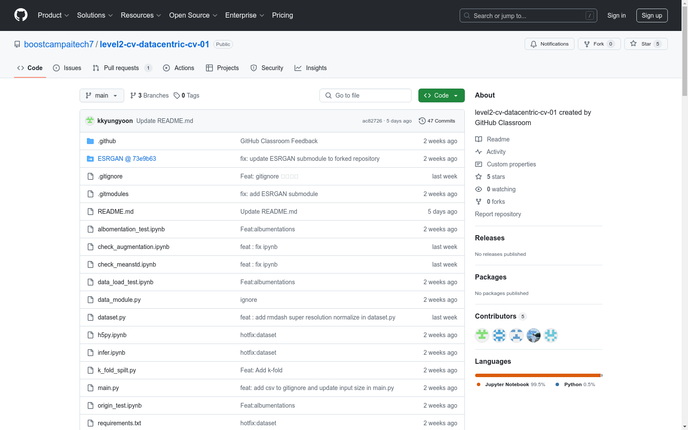Click the Notifications bell button
Screen dimensions: 688x430
(549, 44)
